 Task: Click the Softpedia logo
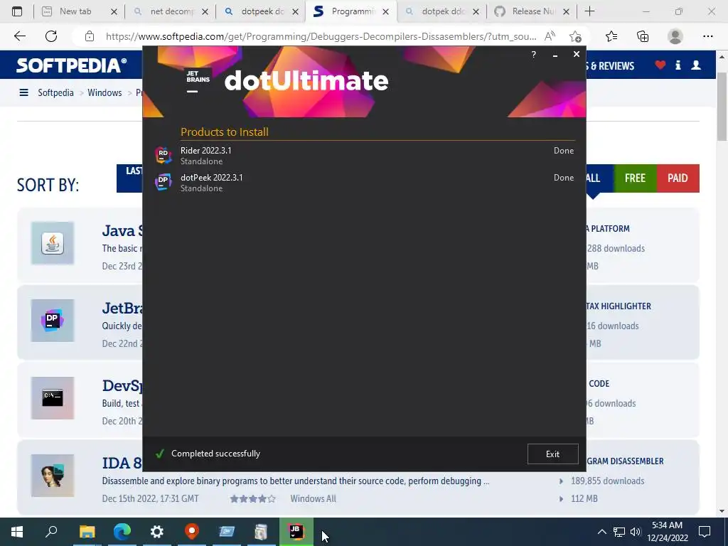tap(72, 65)
